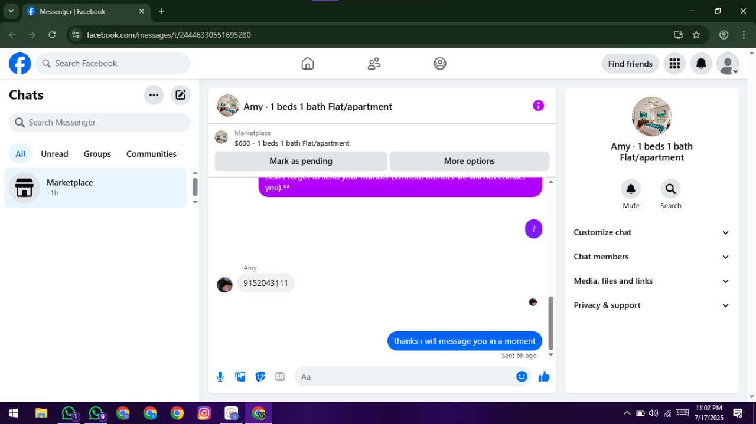
Task: Open File Explorer from taskbar
Action: 41,413
